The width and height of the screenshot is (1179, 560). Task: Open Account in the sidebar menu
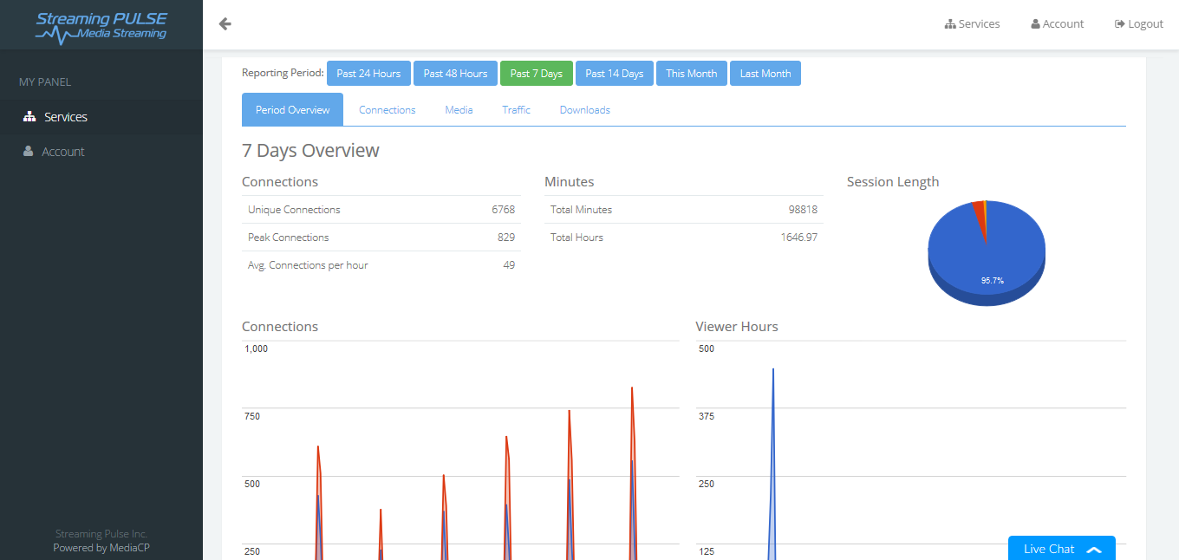101,152
